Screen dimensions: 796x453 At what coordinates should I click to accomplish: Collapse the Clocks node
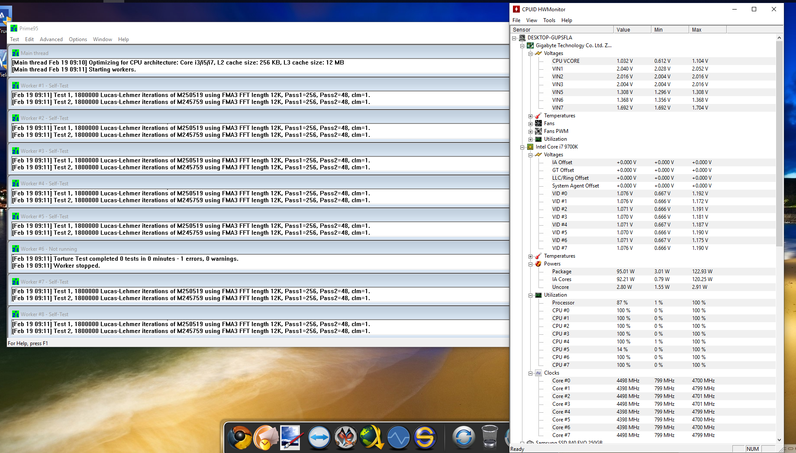pyautogui.click(x=531, y=373)
